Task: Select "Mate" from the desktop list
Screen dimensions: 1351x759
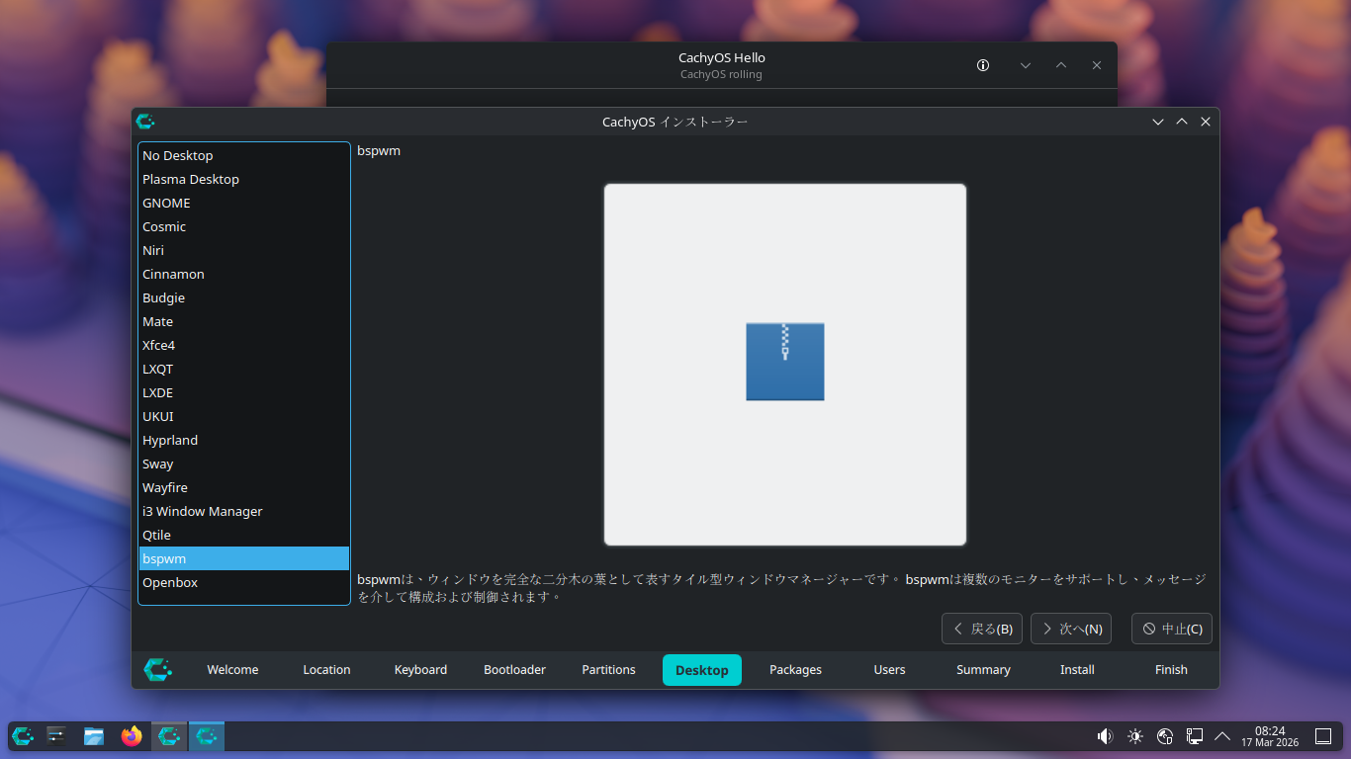Action: click(244, 321)
